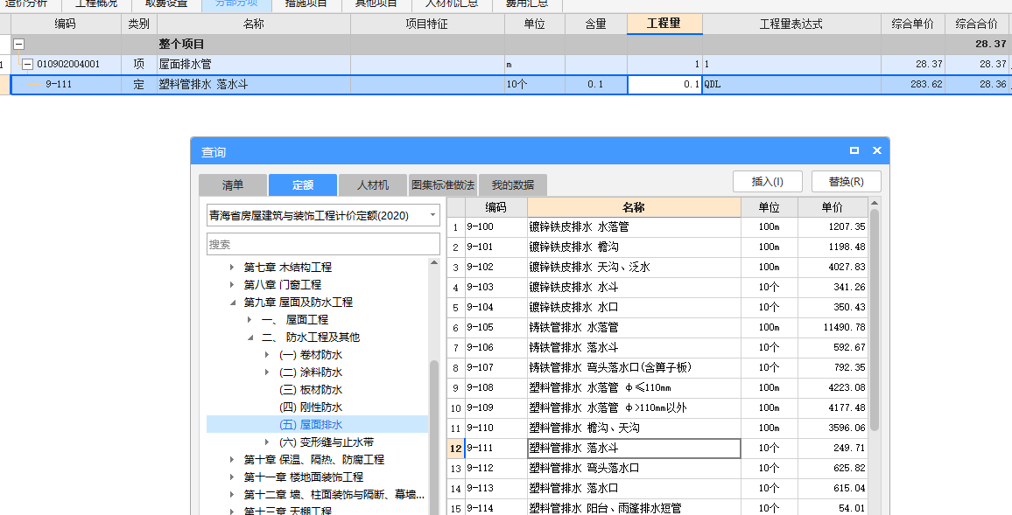The height and width of the screenshot is (515, 1012).
Task: Select row 9-110 塑料管排水 檐沟、天沟
Action: (x=657, y=428)
